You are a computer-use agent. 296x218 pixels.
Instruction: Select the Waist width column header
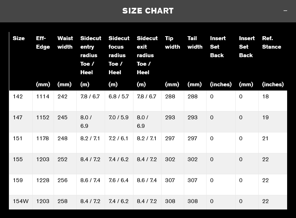(65, 43)
